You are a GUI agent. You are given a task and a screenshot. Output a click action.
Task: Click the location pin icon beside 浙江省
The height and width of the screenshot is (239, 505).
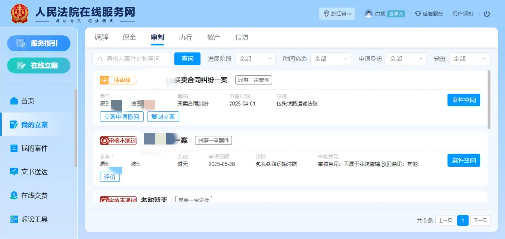(326, 14)
